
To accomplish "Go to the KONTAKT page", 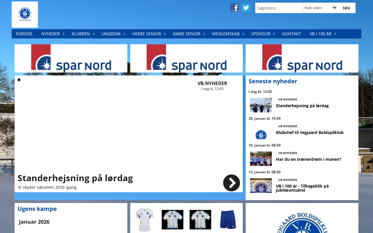I will click(x=291, y=34).
